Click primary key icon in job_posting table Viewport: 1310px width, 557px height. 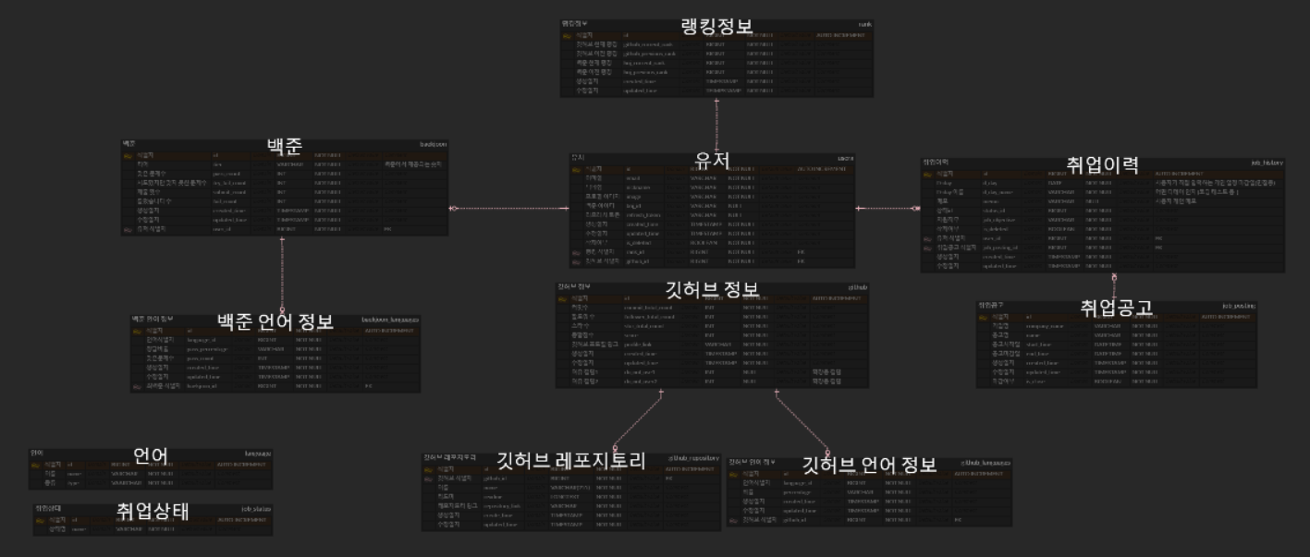(983, 316)
